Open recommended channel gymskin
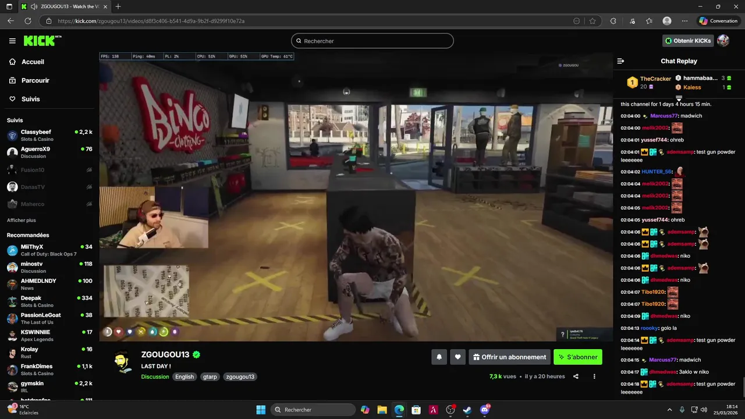The width and height of the screenshot is (745, 419). point(49,386)
